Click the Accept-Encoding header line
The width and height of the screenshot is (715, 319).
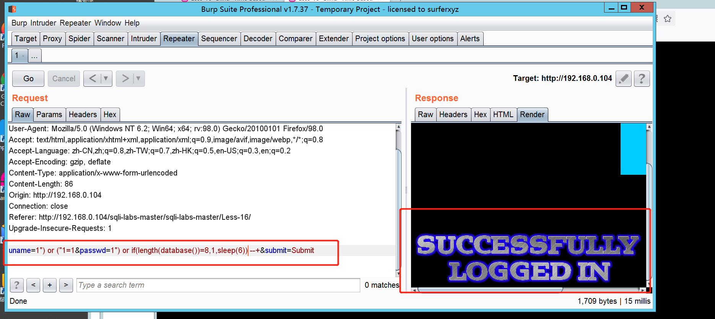coord(60,162)
